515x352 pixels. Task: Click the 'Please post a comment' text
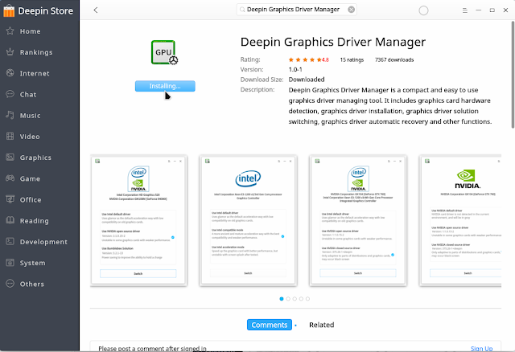click(152, 349)
